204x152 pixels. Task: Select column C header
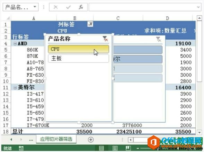tap(118, 18)
